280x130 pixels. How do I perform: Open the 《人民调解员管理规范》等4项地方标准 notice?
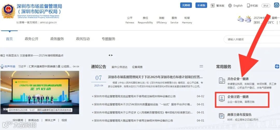tap(143, 113)
